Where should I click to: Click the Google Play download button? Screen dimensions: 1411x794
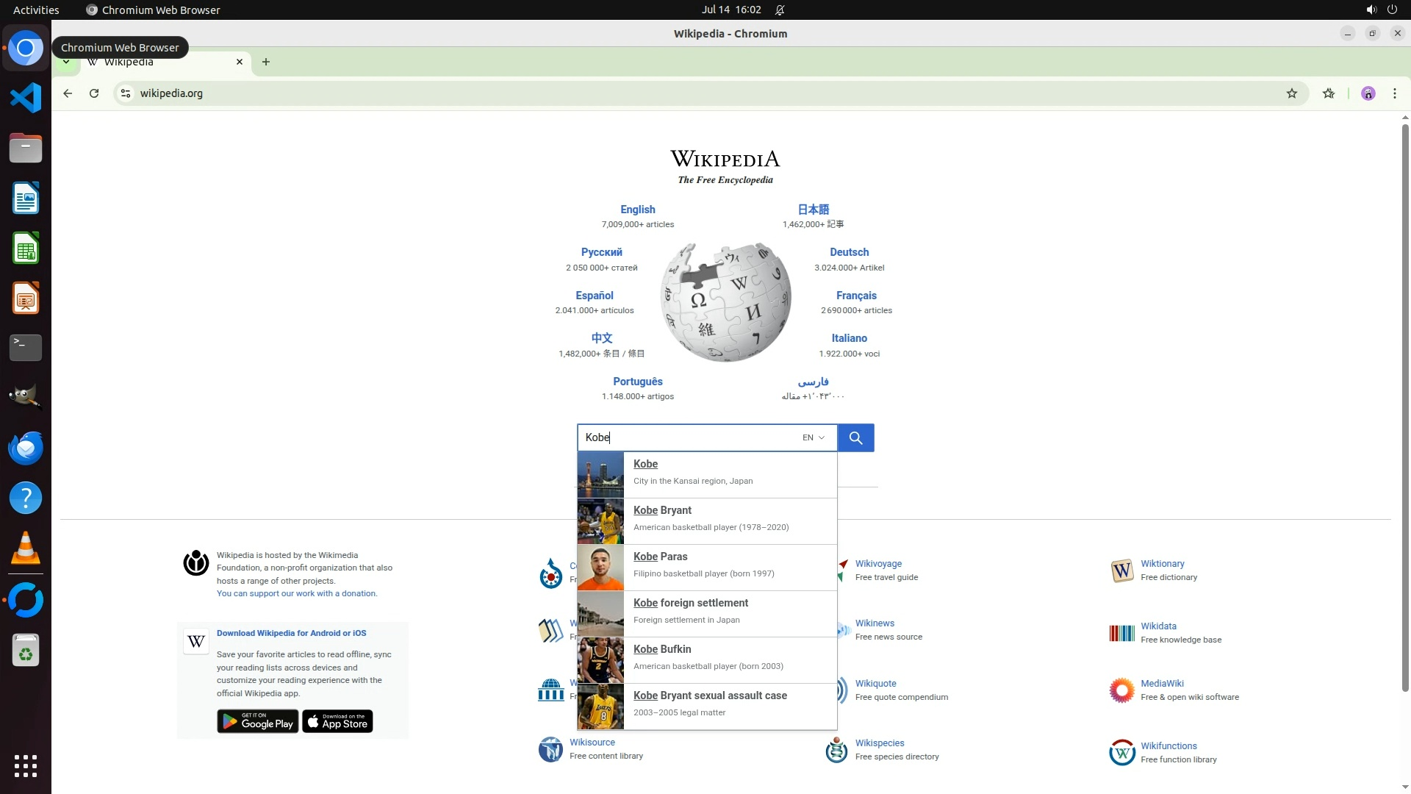pos(257,722)
